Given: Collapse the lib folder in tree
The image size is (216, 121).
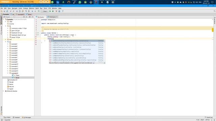Looking at the screenshot, I should pyautogui.click(x=6, y=26).
